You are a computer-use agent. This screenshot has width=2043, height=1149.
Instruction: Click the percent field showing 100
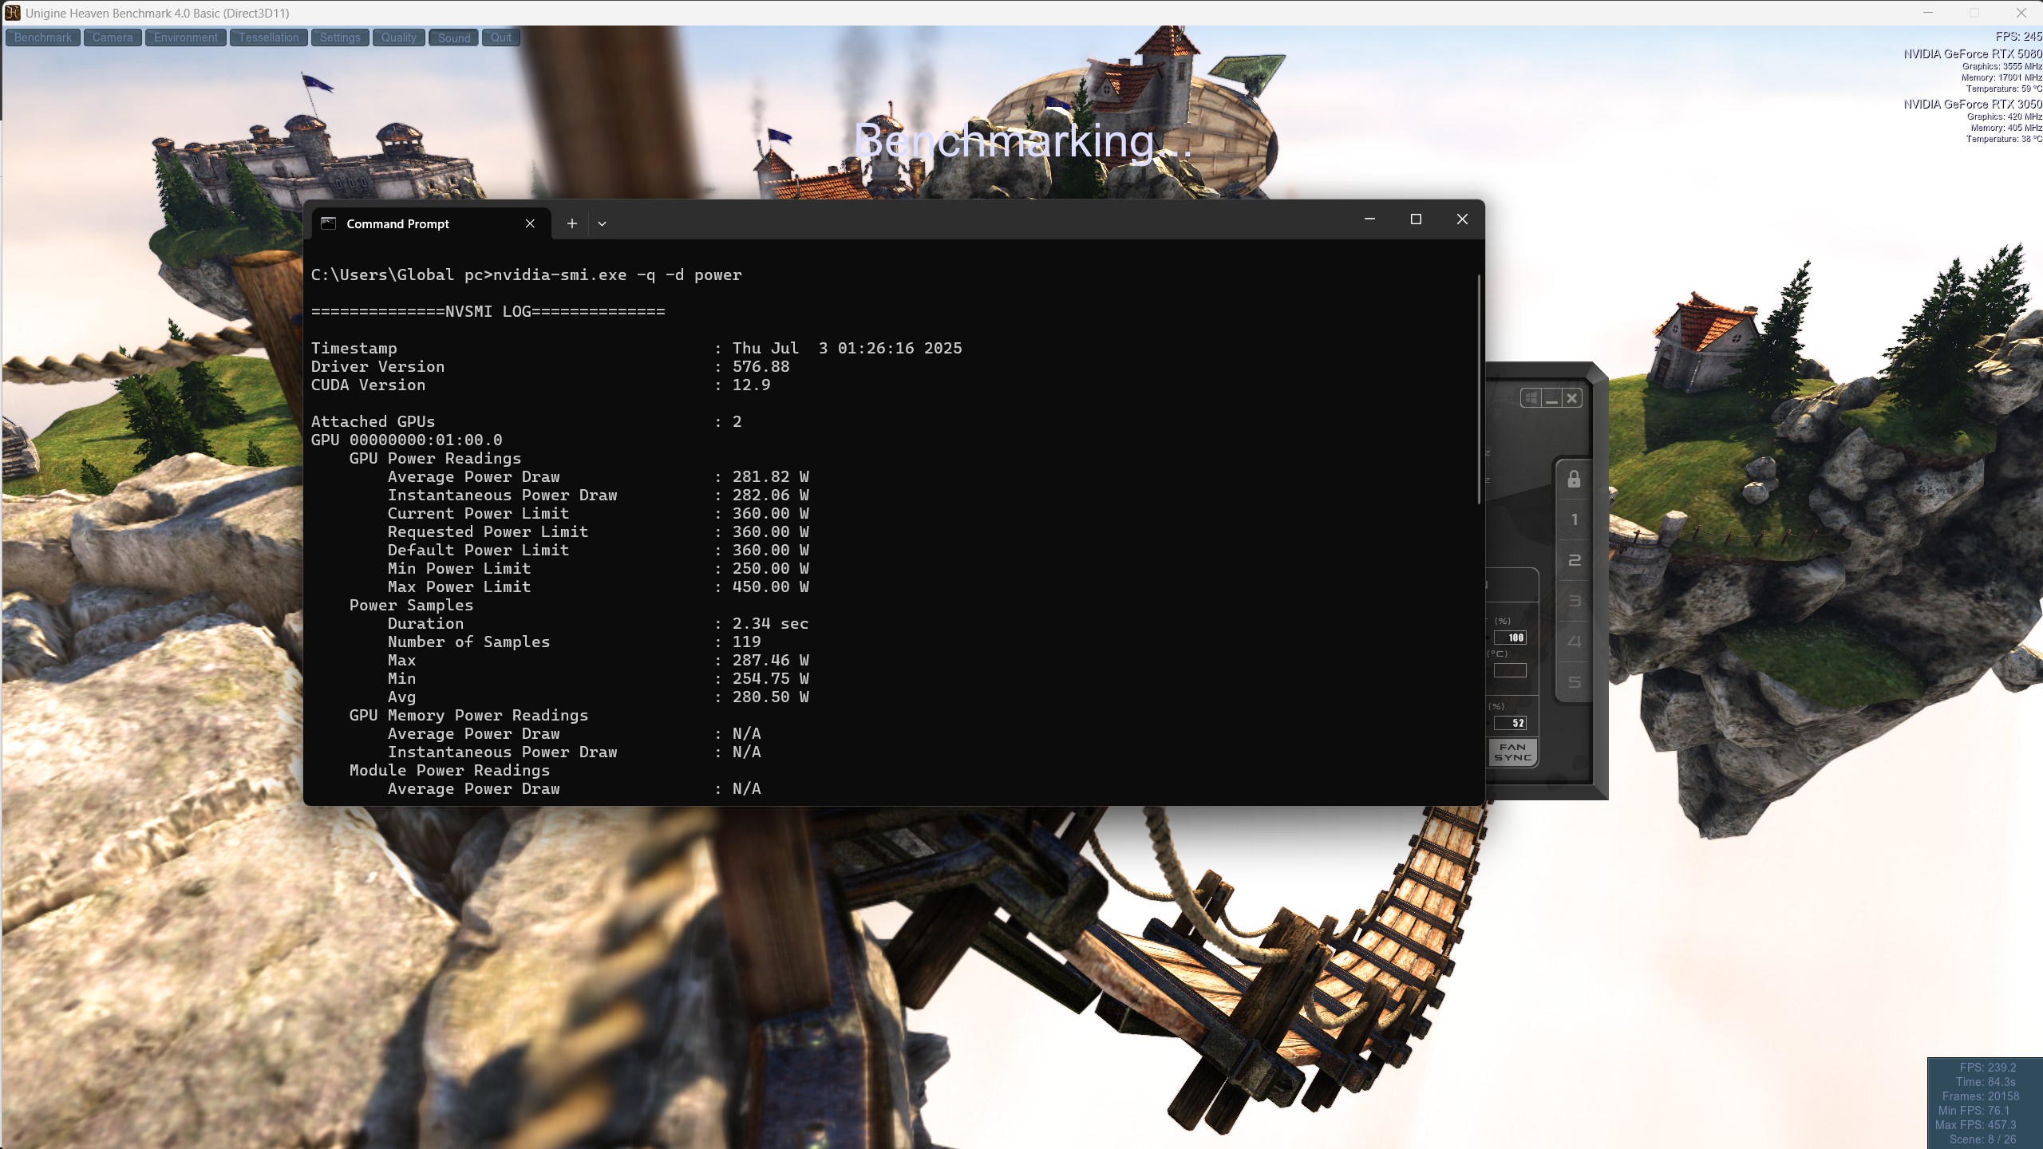1510,638
